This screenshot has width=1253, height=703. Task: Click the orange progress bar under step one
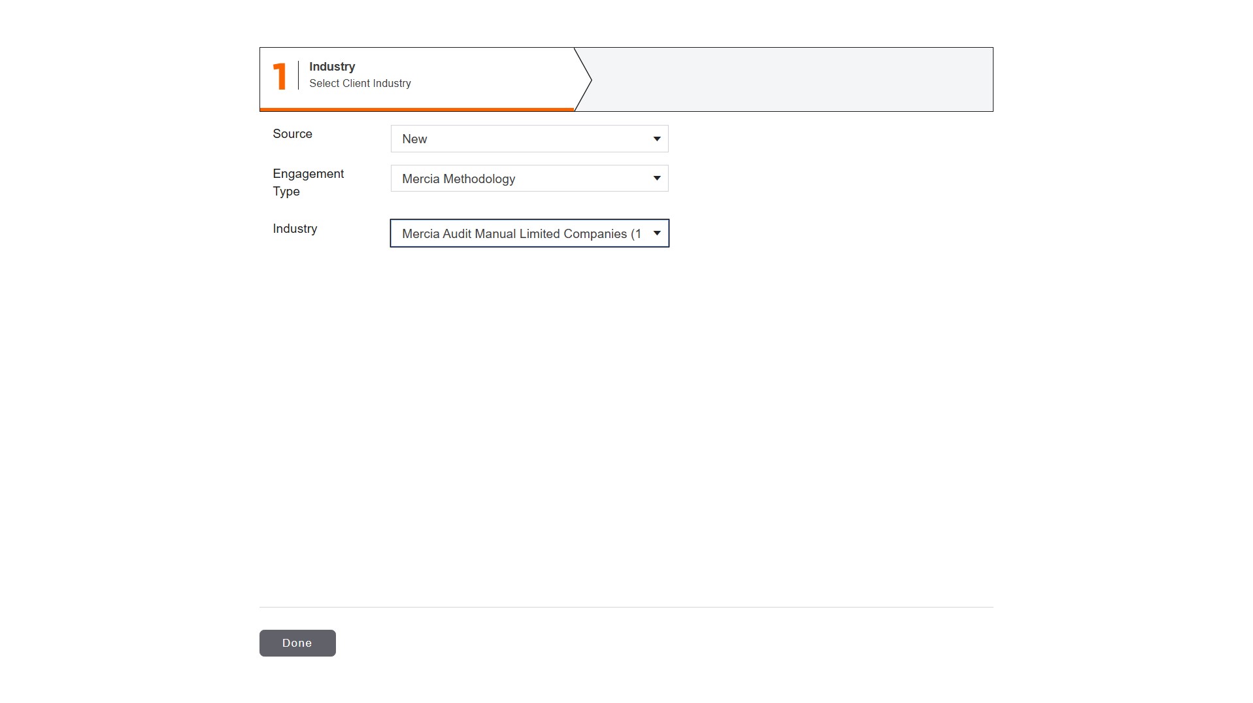tap(416, 109)
